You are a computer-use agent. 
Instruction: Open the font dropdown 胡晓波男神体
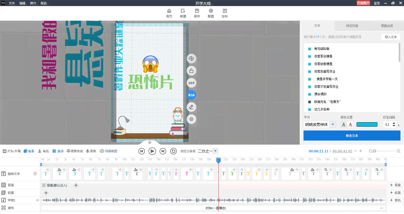coord(320,124)
